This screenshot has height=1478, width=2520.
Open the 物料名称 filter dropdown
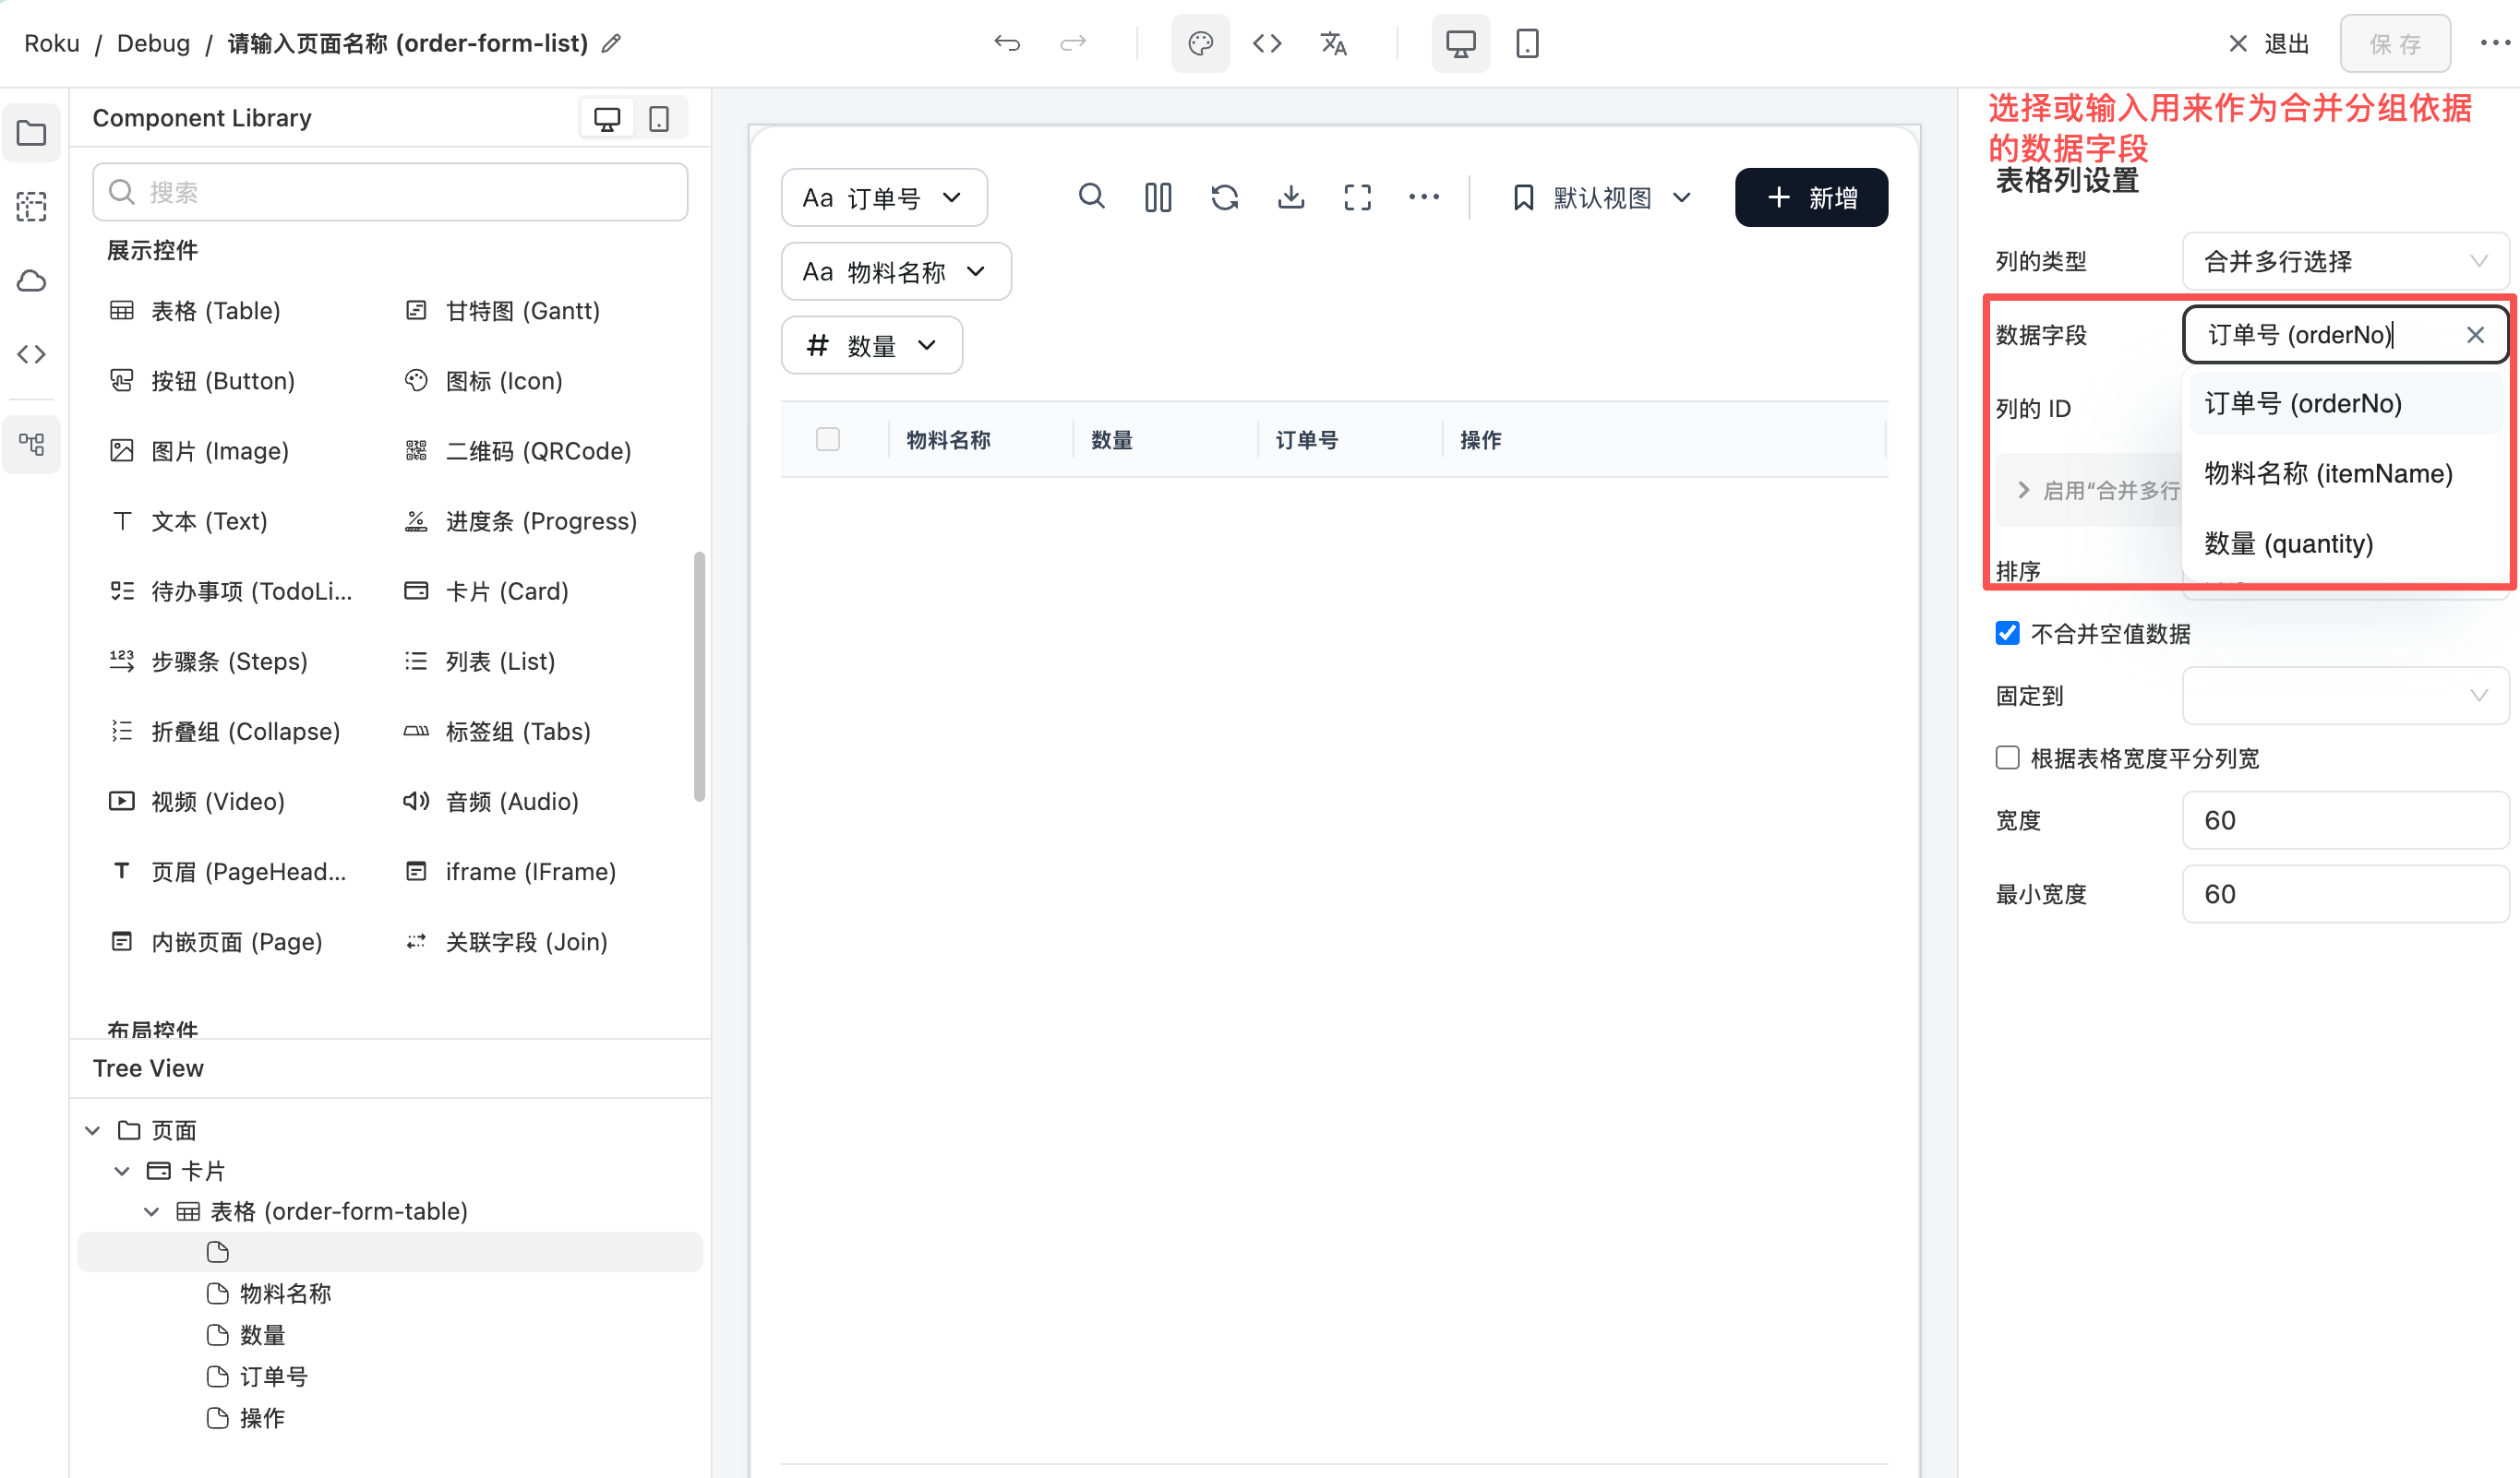coord(896,271)
